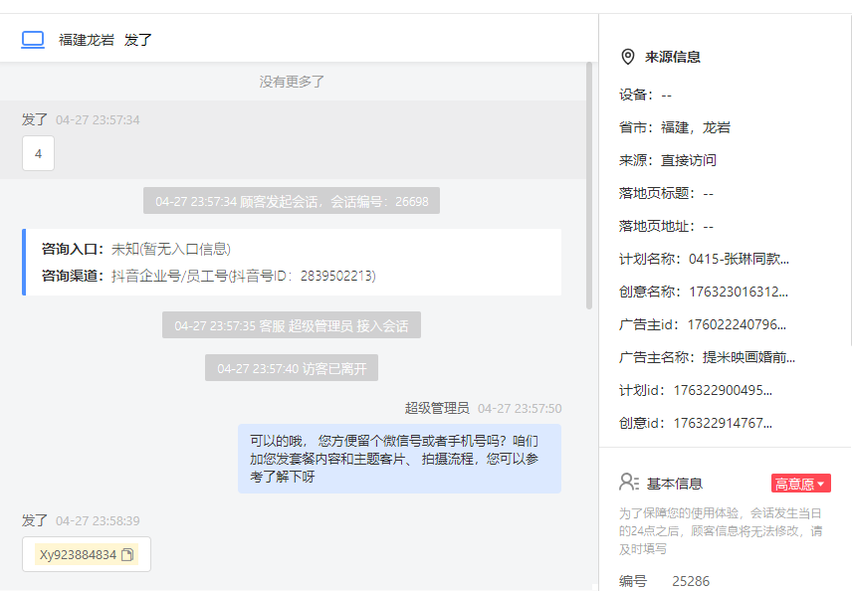Copy the WeChat ID Xy923884834 icon
852x591 pixels.
point(127,554)
